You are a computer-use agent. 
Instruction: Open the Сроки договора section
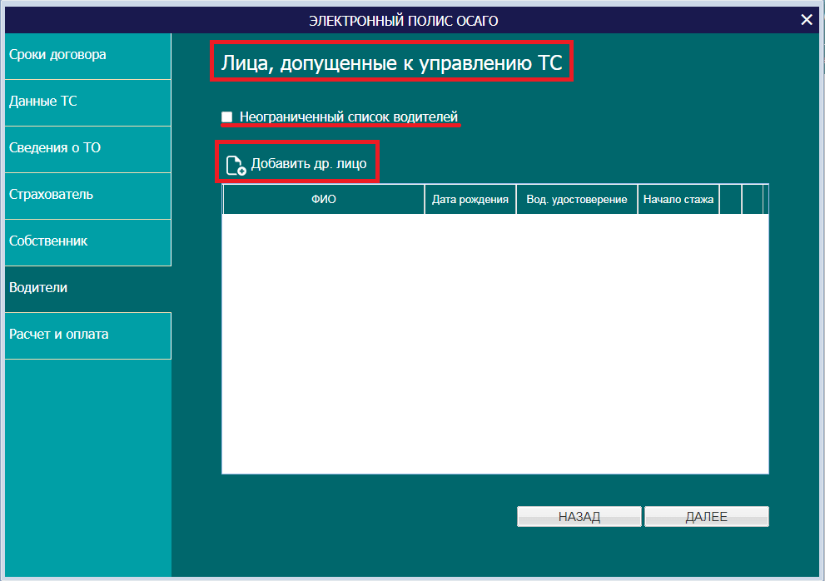pos(88,57)
